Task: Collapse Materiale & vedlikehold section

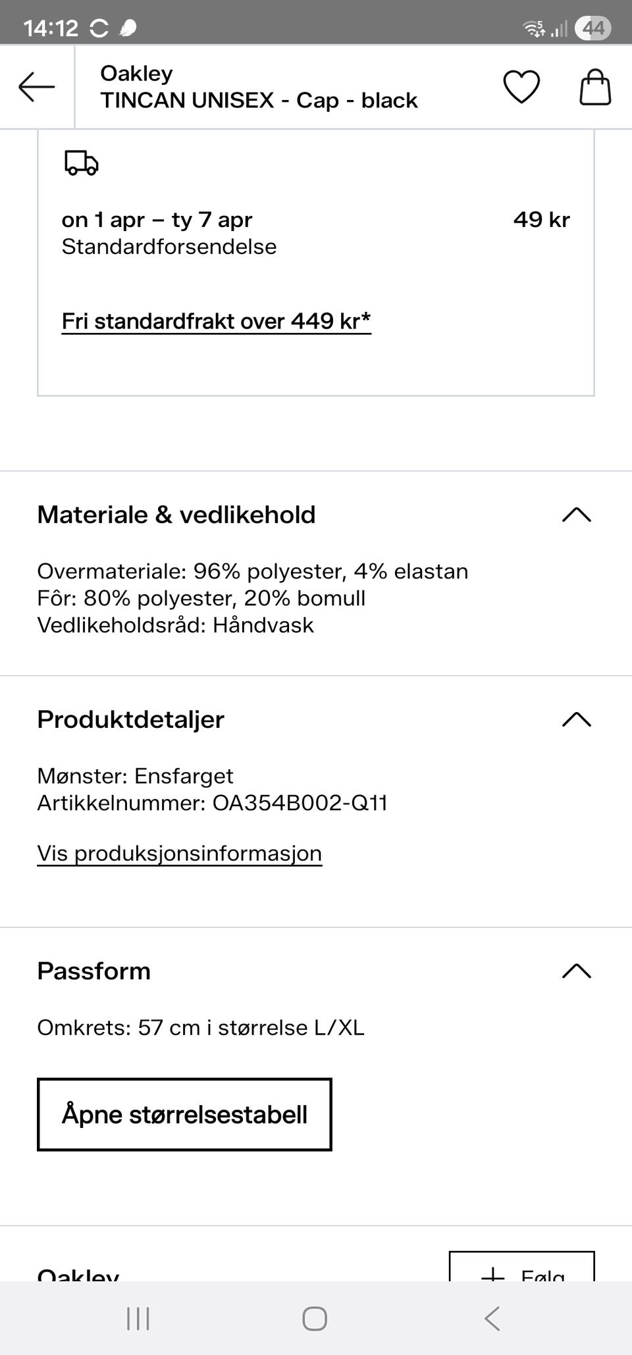Action: pos(577,515)
